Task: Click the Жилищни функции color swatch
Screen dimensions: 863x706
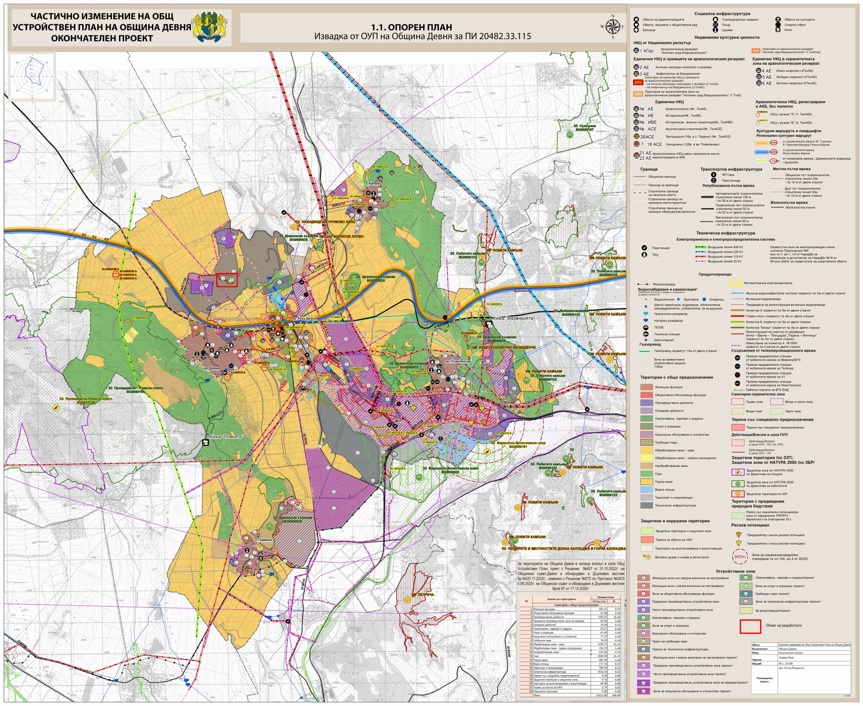Action: (x=646, y=387)
